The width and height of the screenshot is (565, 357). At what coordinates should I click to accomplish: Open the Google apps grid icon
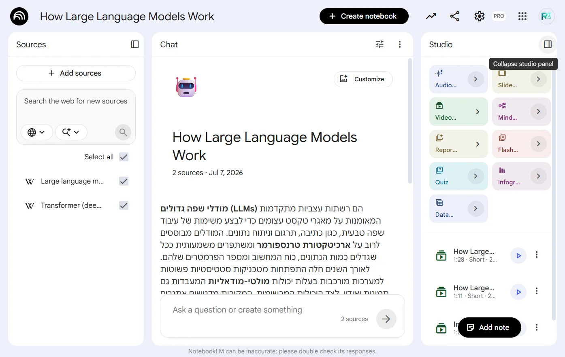tap(522, 16)
